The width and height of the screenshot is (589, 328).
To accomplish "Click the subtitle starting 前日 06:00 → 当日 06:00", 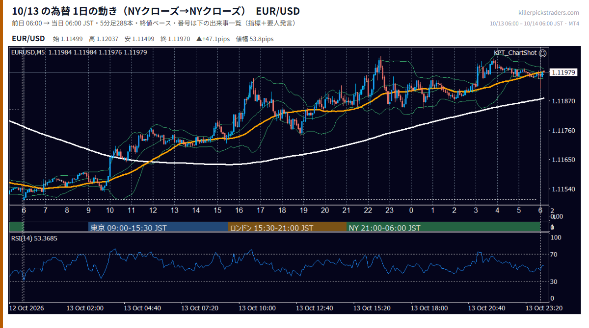I will (154, 23).
